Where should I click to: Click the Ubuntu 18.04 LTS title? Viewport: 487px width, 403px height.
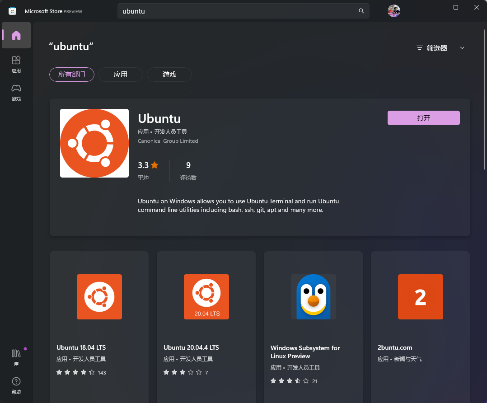(81, 347)
